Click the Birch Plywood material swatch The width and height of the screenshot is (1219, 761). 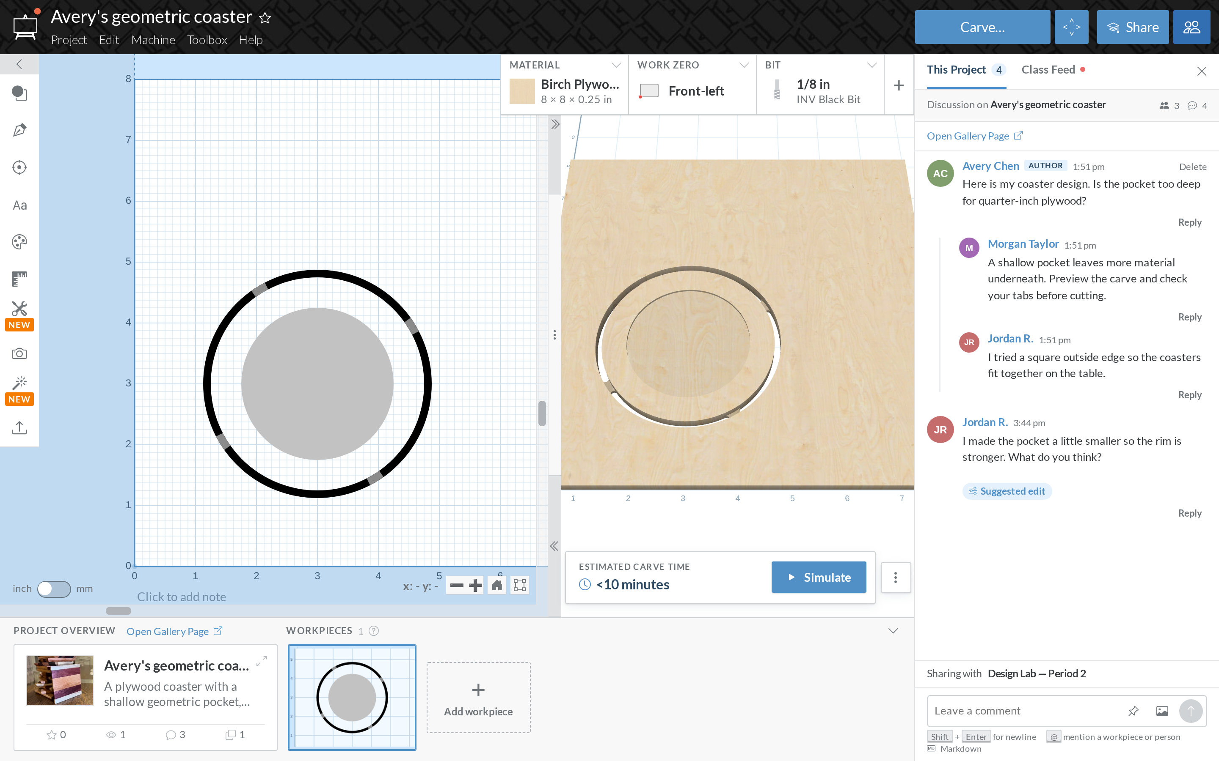[x=522, y=91]
